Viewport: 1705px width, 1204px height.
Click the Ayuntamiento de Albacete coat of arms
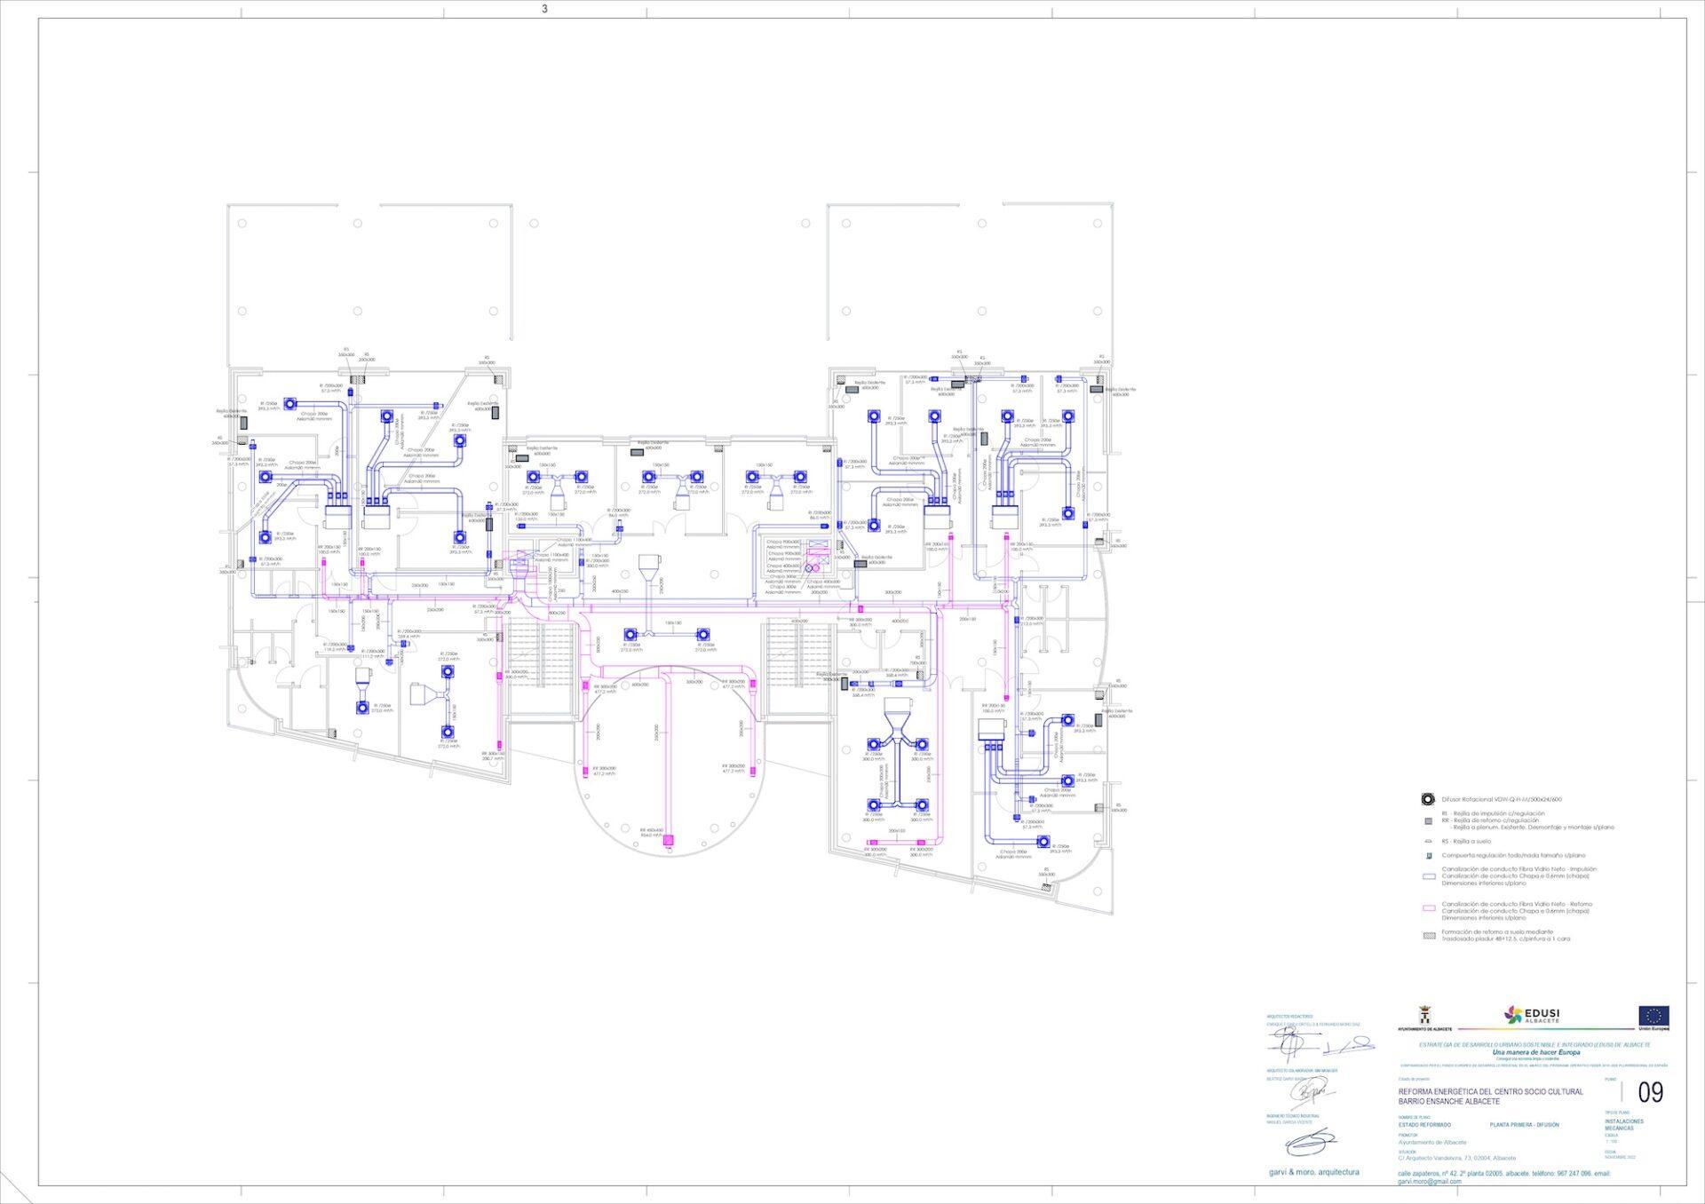pos(1424,1015)
